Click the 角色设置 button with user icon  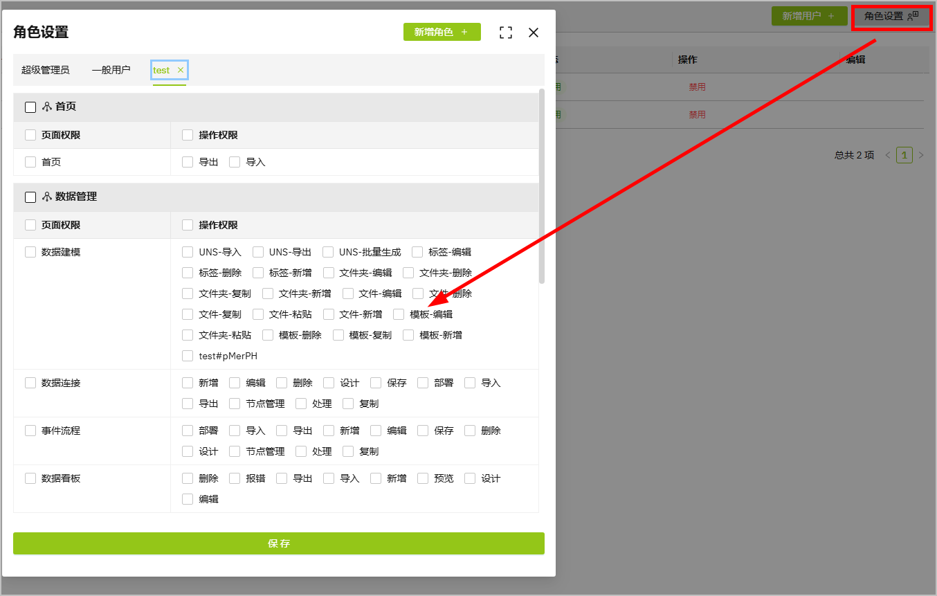891,16
